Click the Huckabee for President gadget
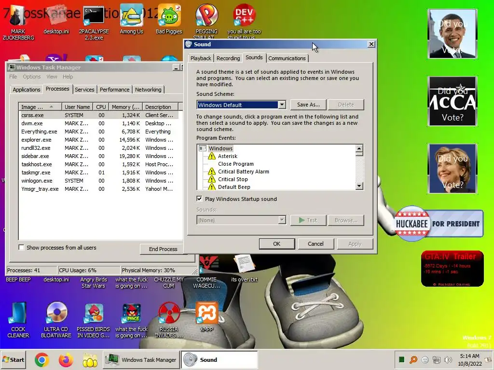The image size is (494, 370). click(439, 224)
